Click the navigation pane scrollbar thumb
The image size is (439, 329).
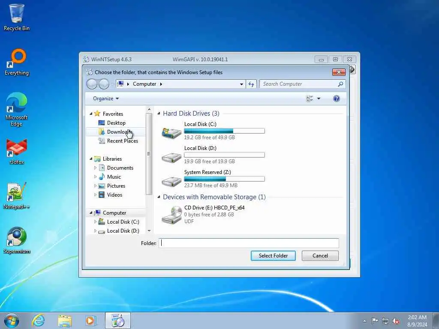click(x=149, y=154)
